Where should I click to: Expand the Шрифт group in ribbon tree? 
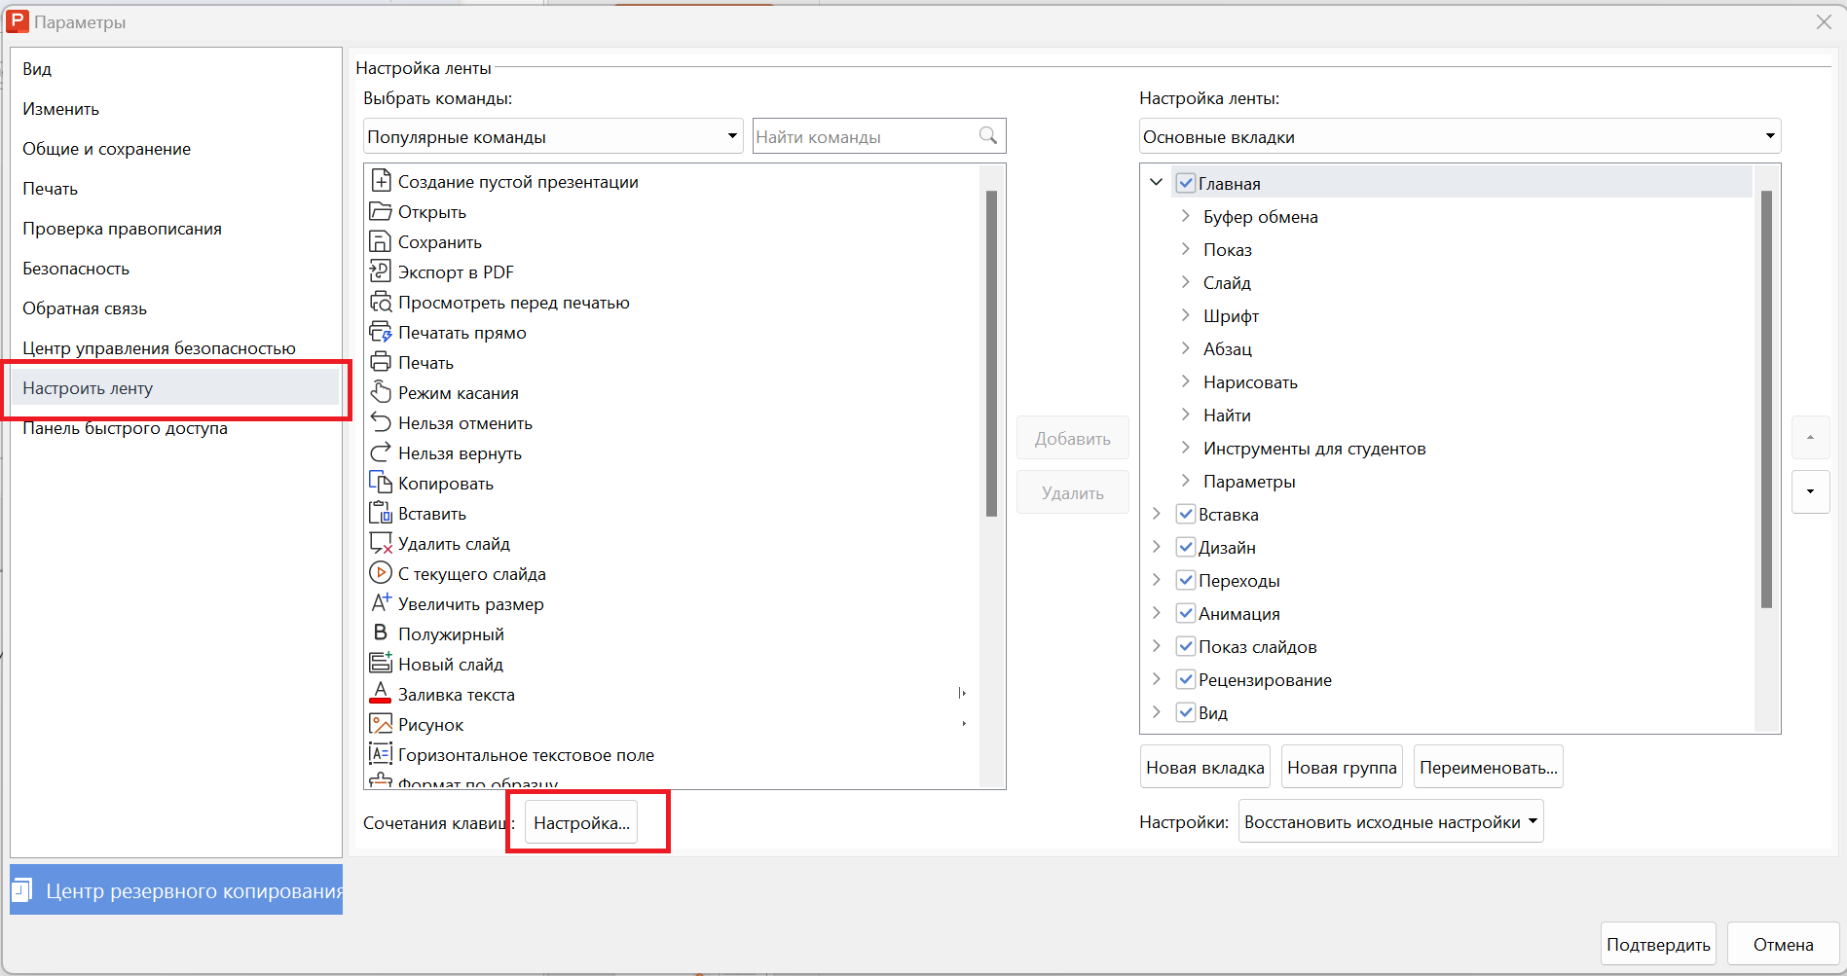tap(1185, 315)
